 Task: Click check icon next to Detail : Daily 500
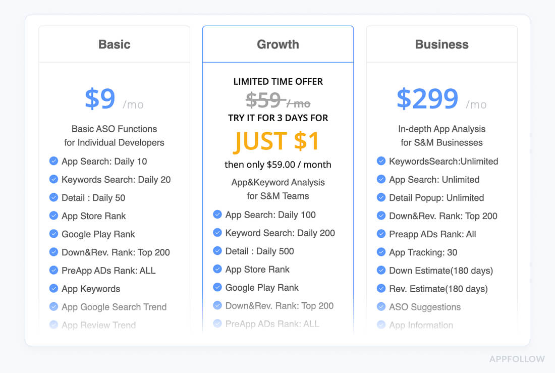[217, 251]
